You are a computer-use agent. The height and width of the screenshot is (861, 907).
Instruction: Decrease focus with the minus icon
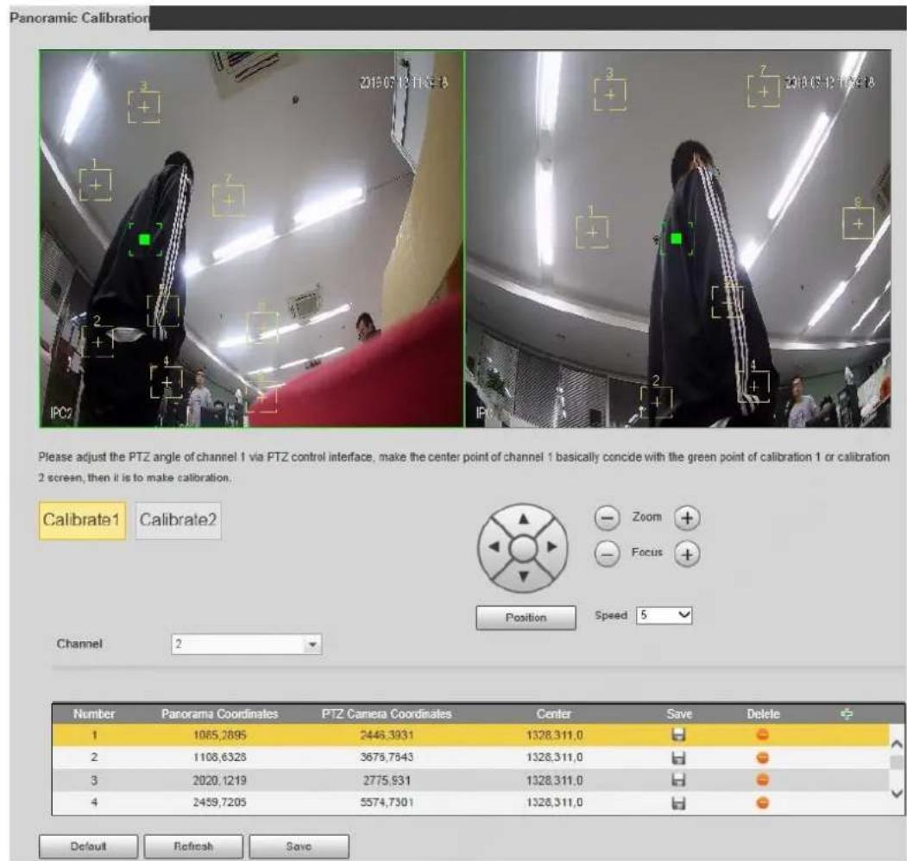[x=607, y=555]
